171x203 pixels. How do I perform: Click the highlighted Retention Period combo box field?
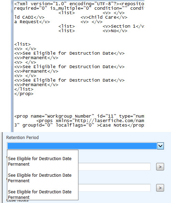click(x=82, y=146)
